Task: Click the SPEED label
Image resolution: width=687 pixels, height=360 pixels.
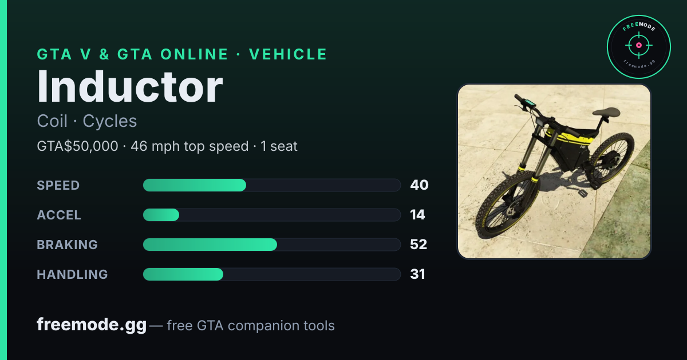Action: tap(58, 185)
